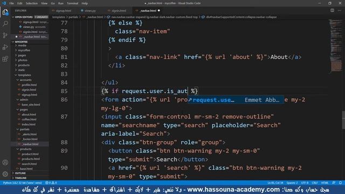Image resolution: width=345 pixels, height=194 pixels.
Task: Open the Explorer view in the activity bar
Action: [5, 12]
